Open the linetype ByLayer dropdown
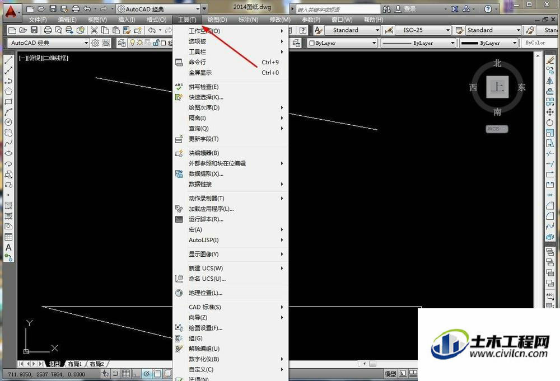560x381 pixels. coord(418,43)
